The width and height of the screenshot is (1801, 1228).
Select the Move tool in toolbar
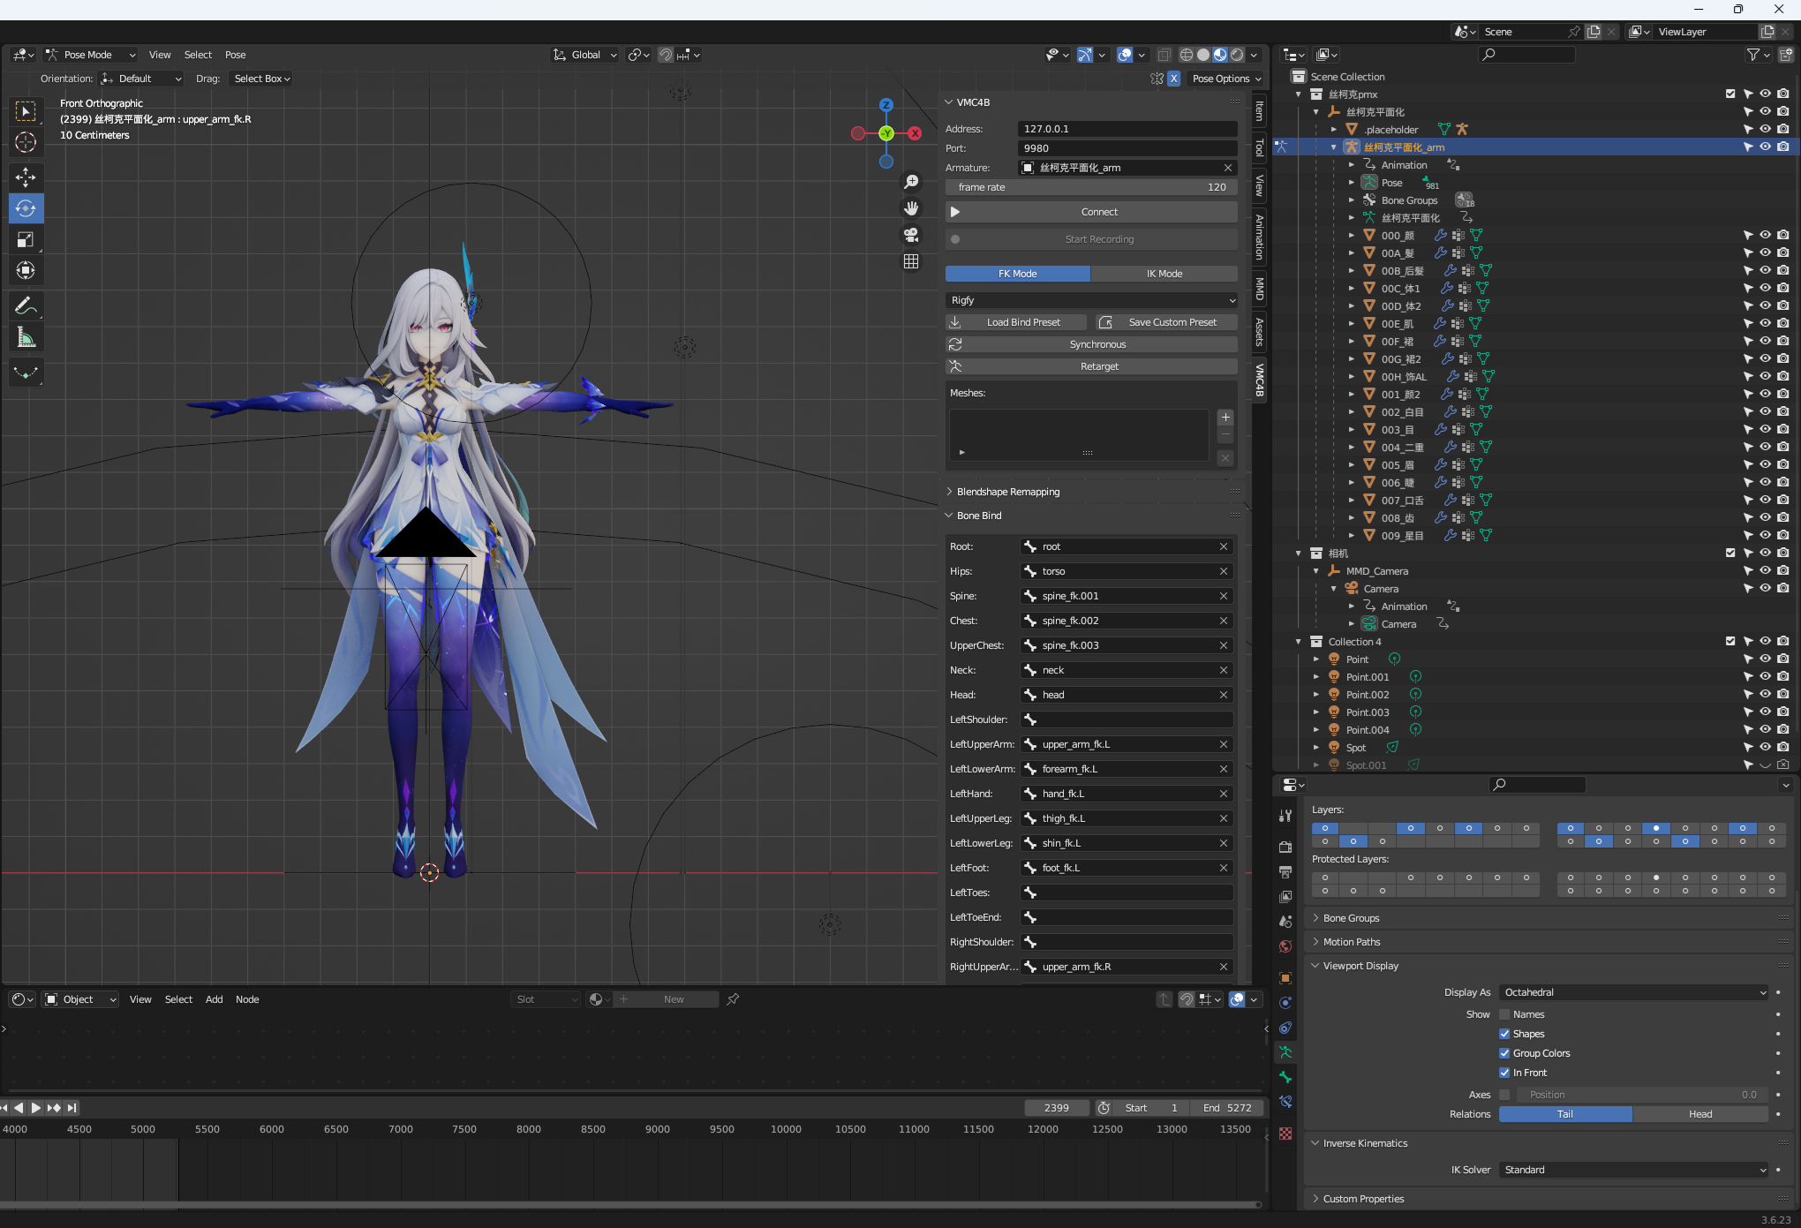pyautogui.click(x=26, y=177)
